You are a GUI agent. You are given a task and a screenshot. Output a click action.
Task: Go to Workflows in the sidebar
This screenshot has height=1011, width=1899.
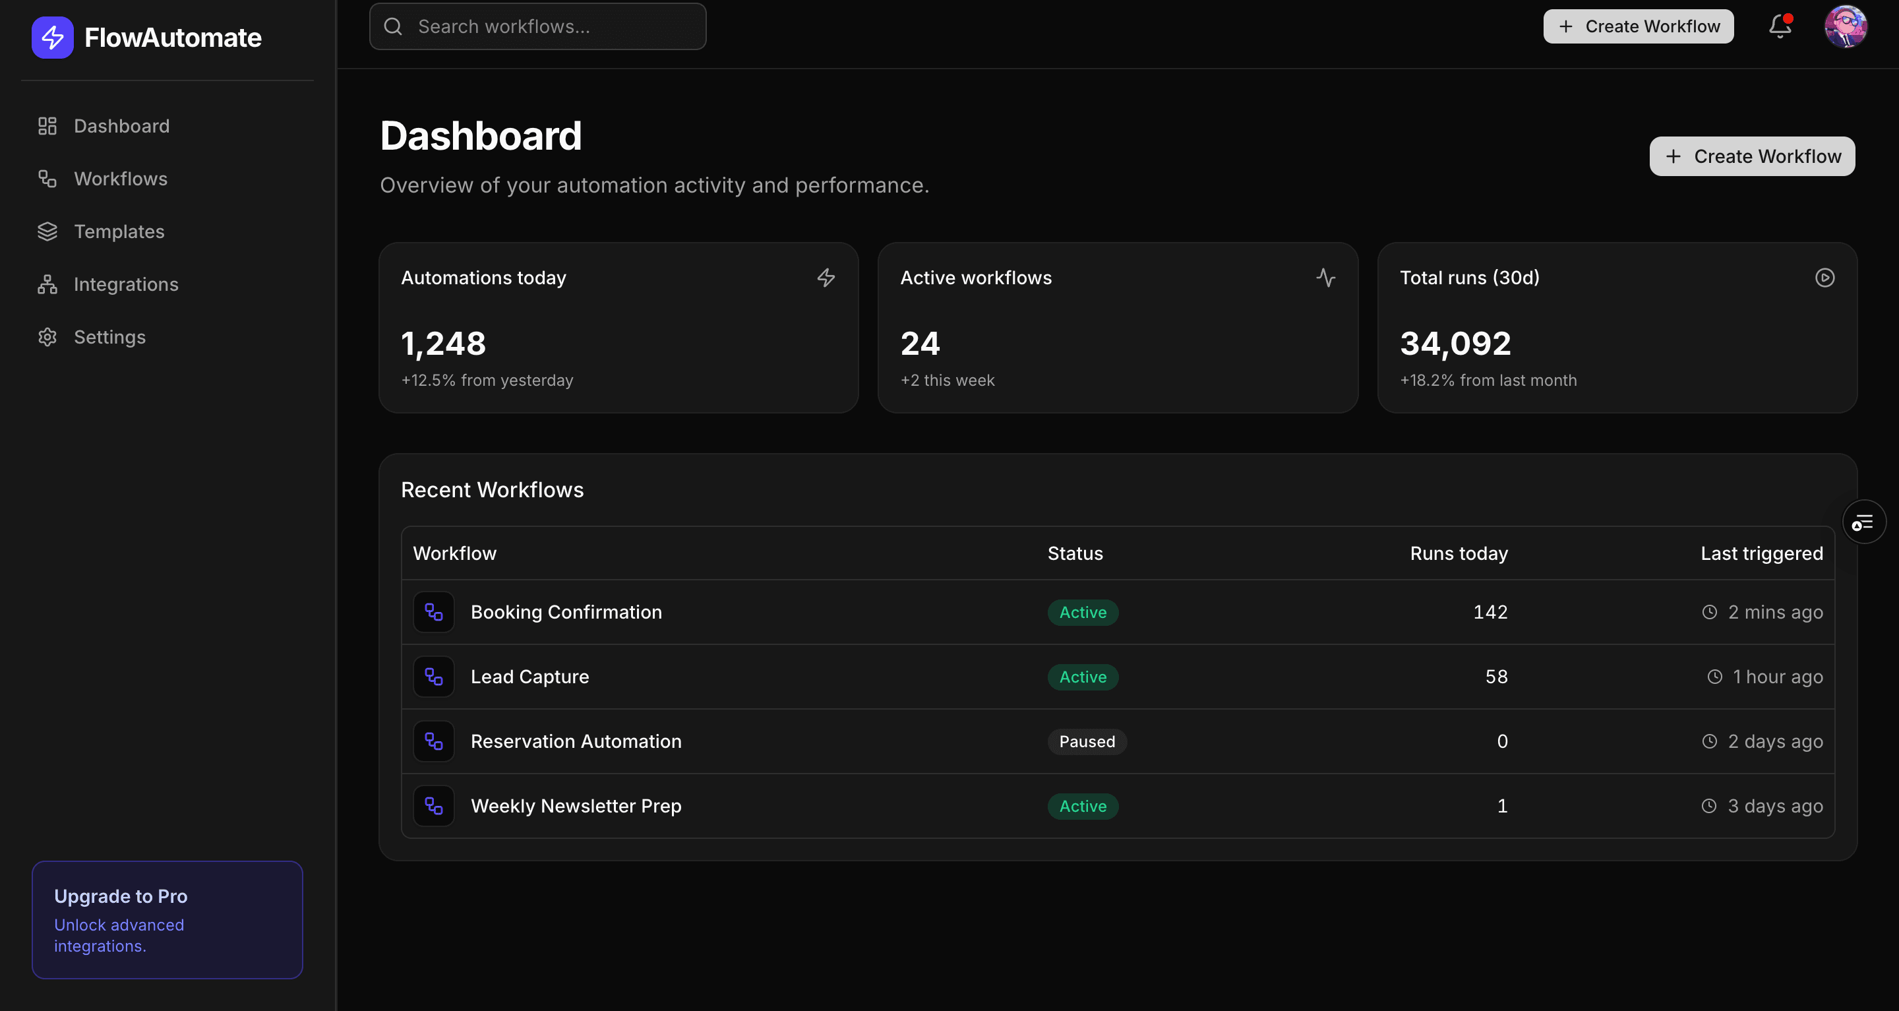coord(120,179)
